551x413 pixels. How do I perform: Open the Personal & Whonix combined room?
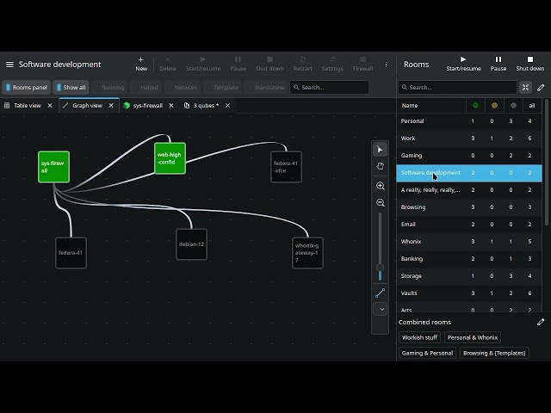(x=473, y=337)
